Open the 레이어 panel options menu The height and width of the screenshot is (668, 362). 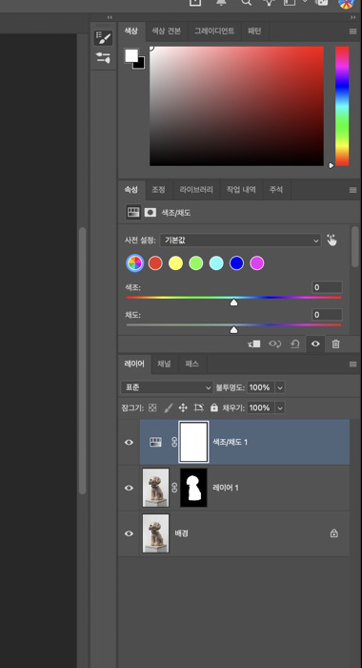[352, 365]
